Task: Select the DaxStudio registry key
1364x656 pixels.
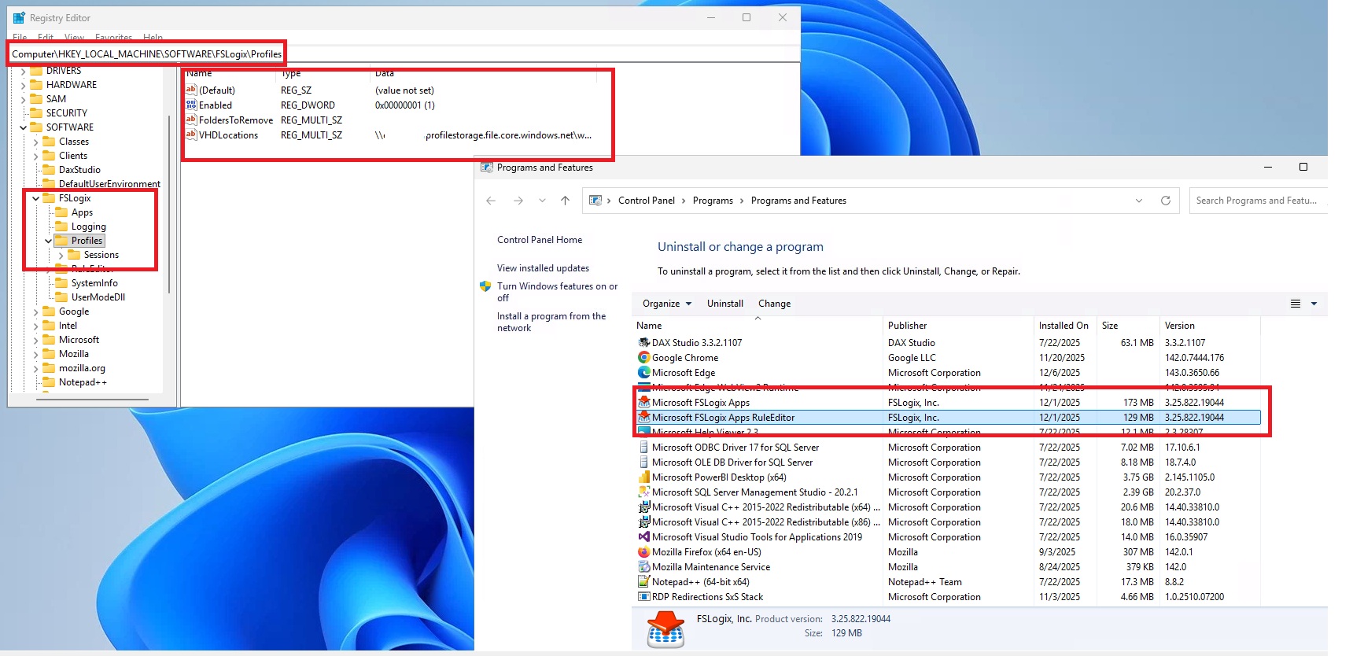Action: pos(79,170)
